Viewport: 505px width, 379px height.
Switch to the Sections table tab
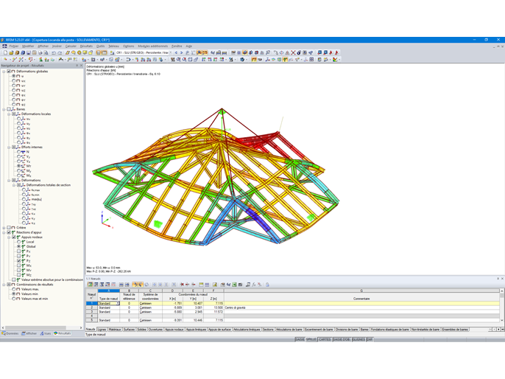[x=268, y=330]
